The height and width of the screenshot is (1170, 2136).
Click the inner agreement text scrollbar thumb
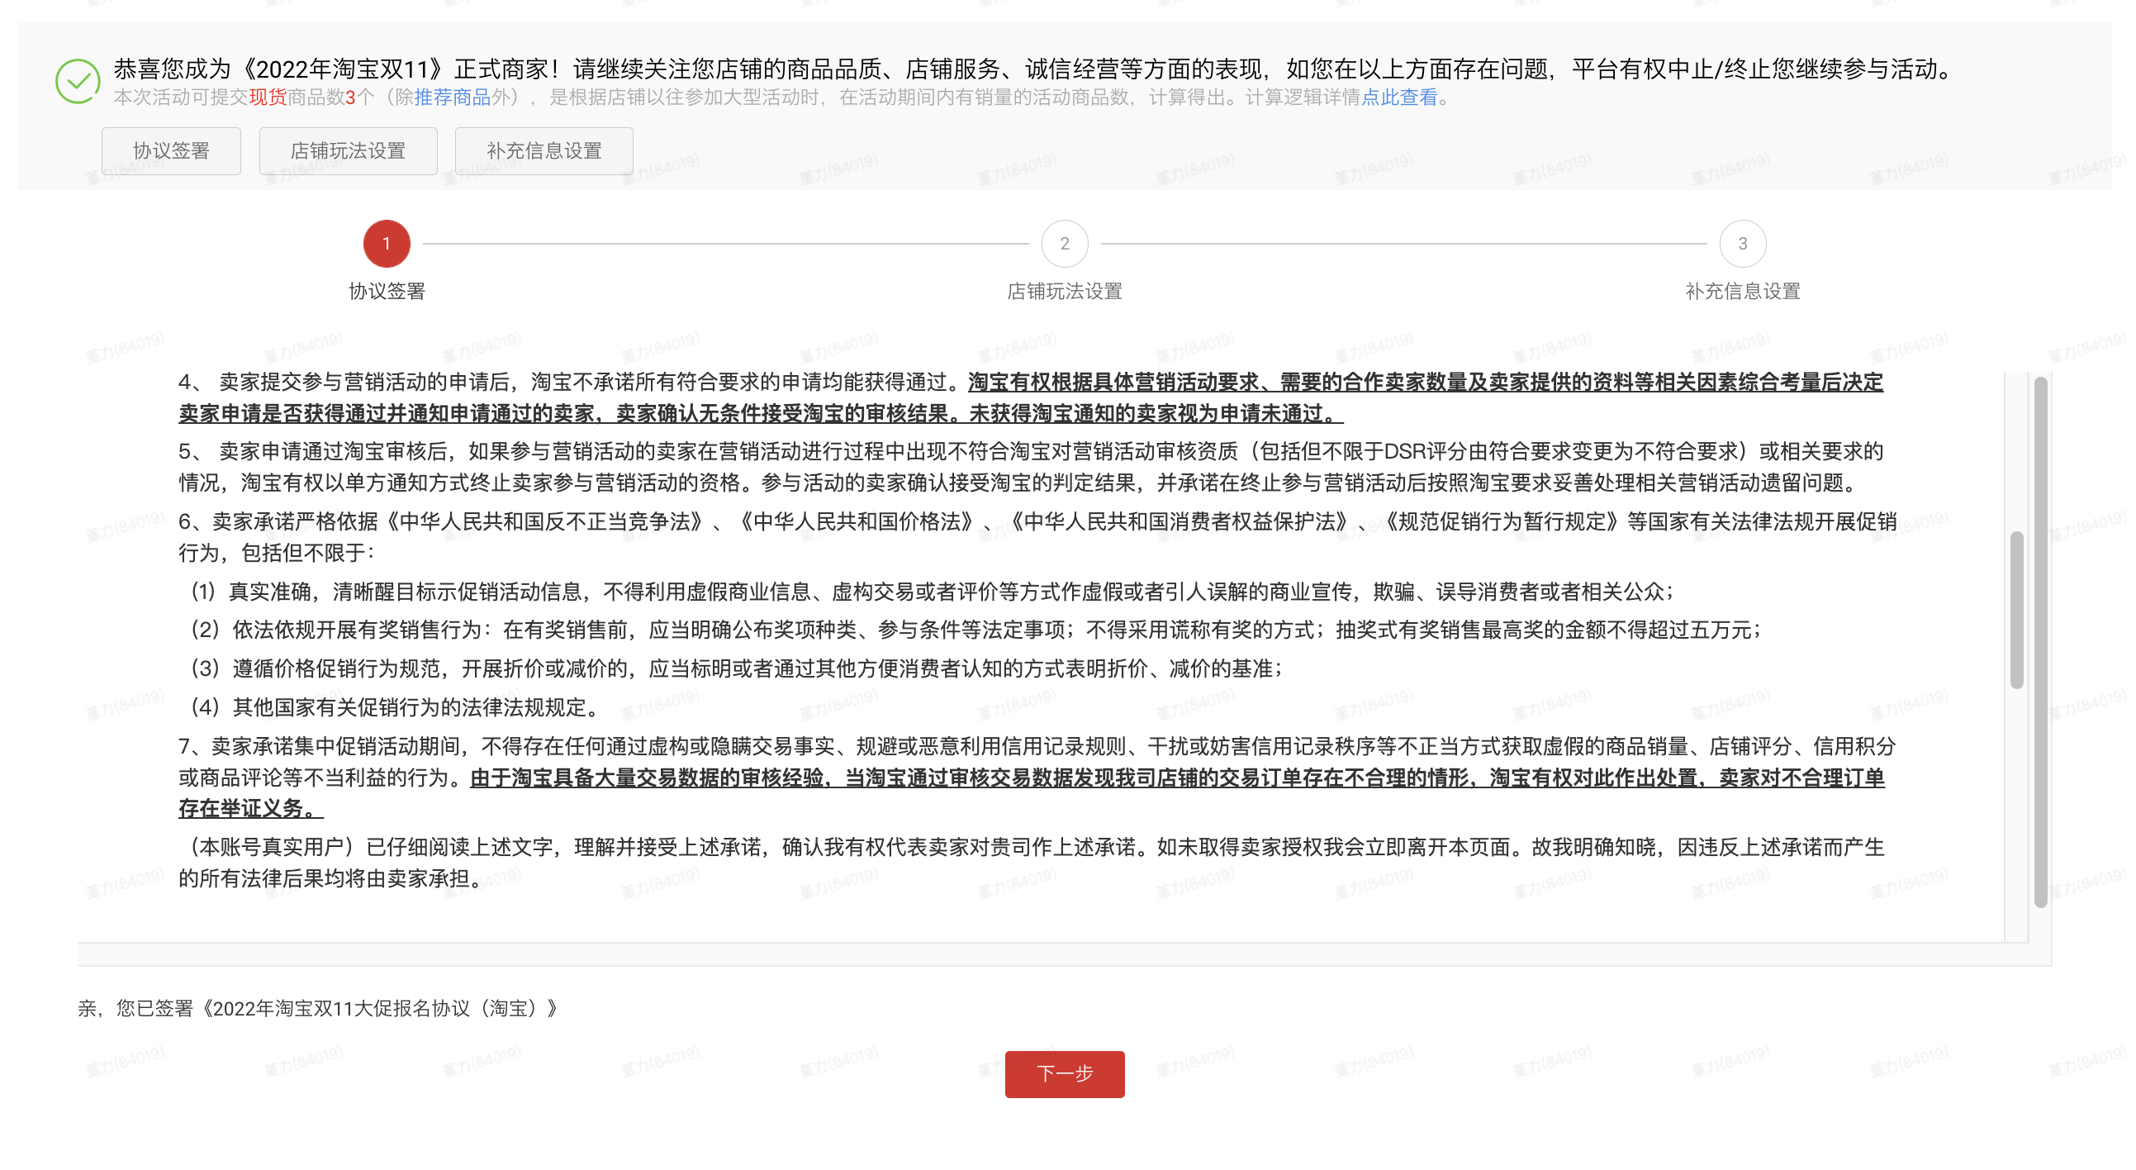pos(2016,610)
